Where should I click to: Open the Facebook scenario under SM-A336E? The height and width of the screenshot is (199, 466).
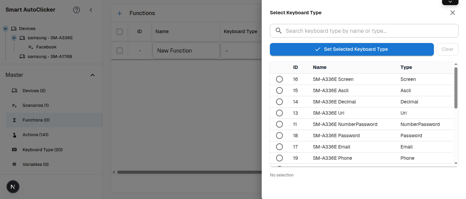[46, 47]
